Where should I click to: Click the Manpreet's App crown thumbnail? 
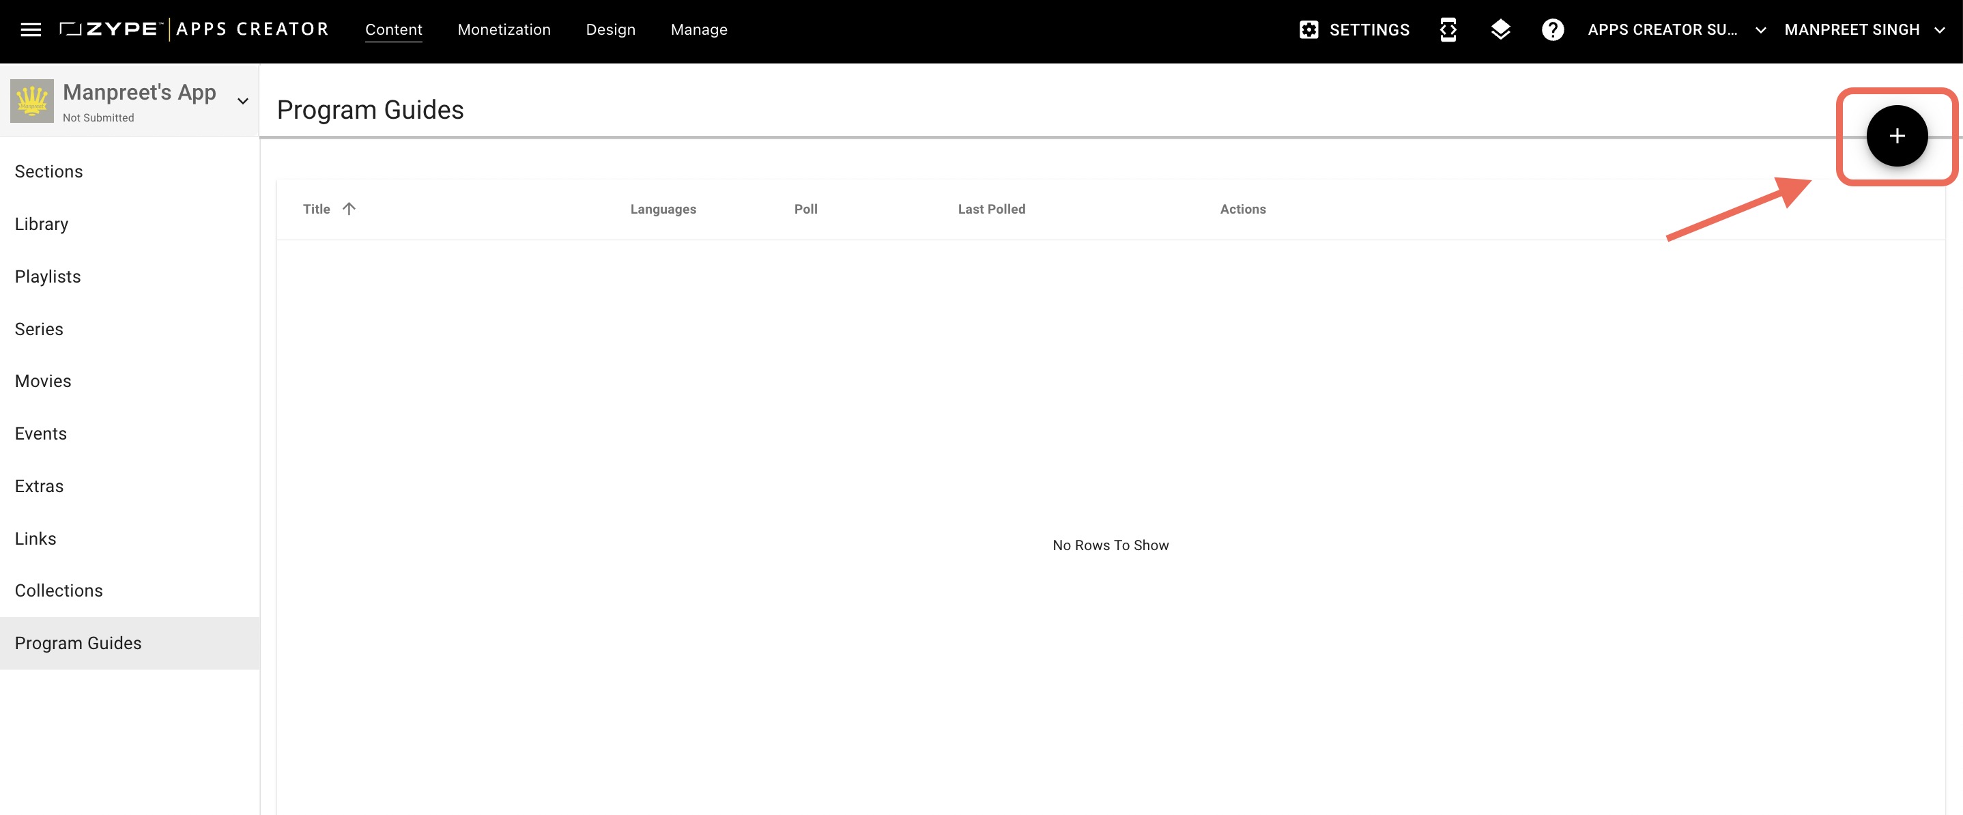(x=32, y=100)
